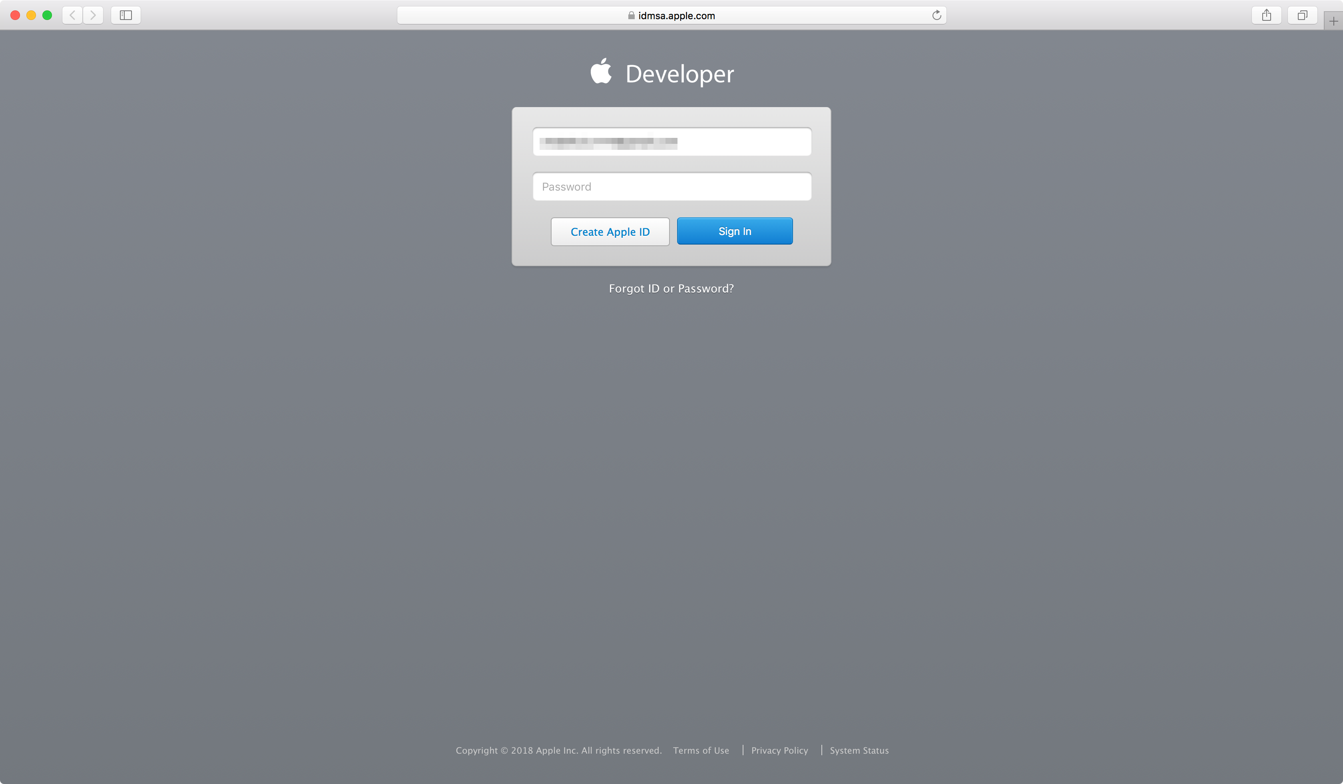Open a new tab with plus icon
Screen dimensions: 1343x784
pyautogui.click(x=1333, y=21)
